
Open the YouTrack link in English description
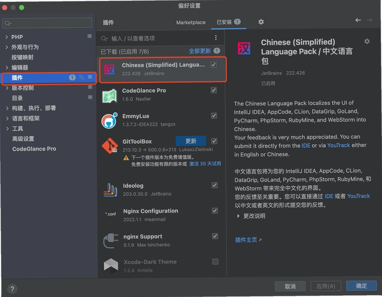(339, 145)
